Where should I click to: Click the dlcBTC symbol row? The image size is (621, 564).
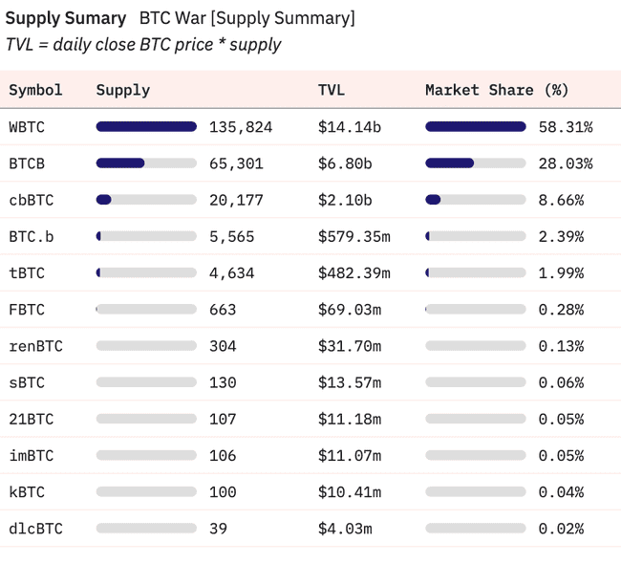coord(310,529)
